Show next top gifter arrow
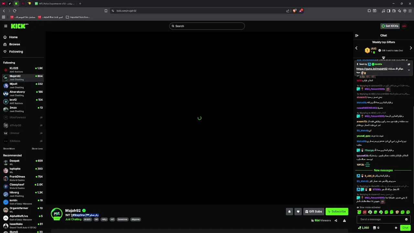The width and height of the screenshot is (414, 233). (411, 48)
